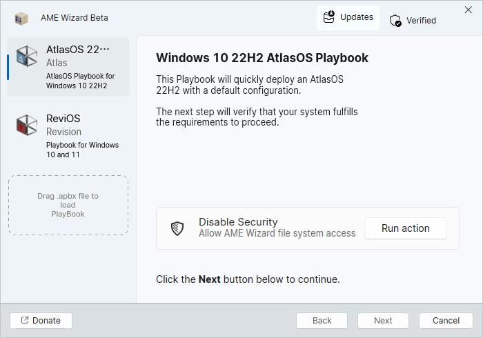This screenshot has height=338, width=483.
Task: Click the Disable Security shield icon
Action: (177, 228)
